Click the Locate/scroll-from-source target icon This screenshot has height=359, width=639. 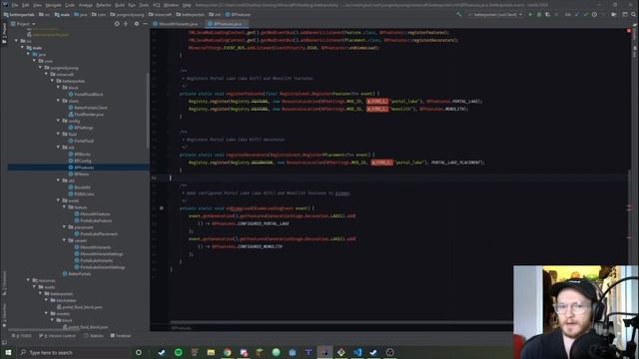(117, 24)
